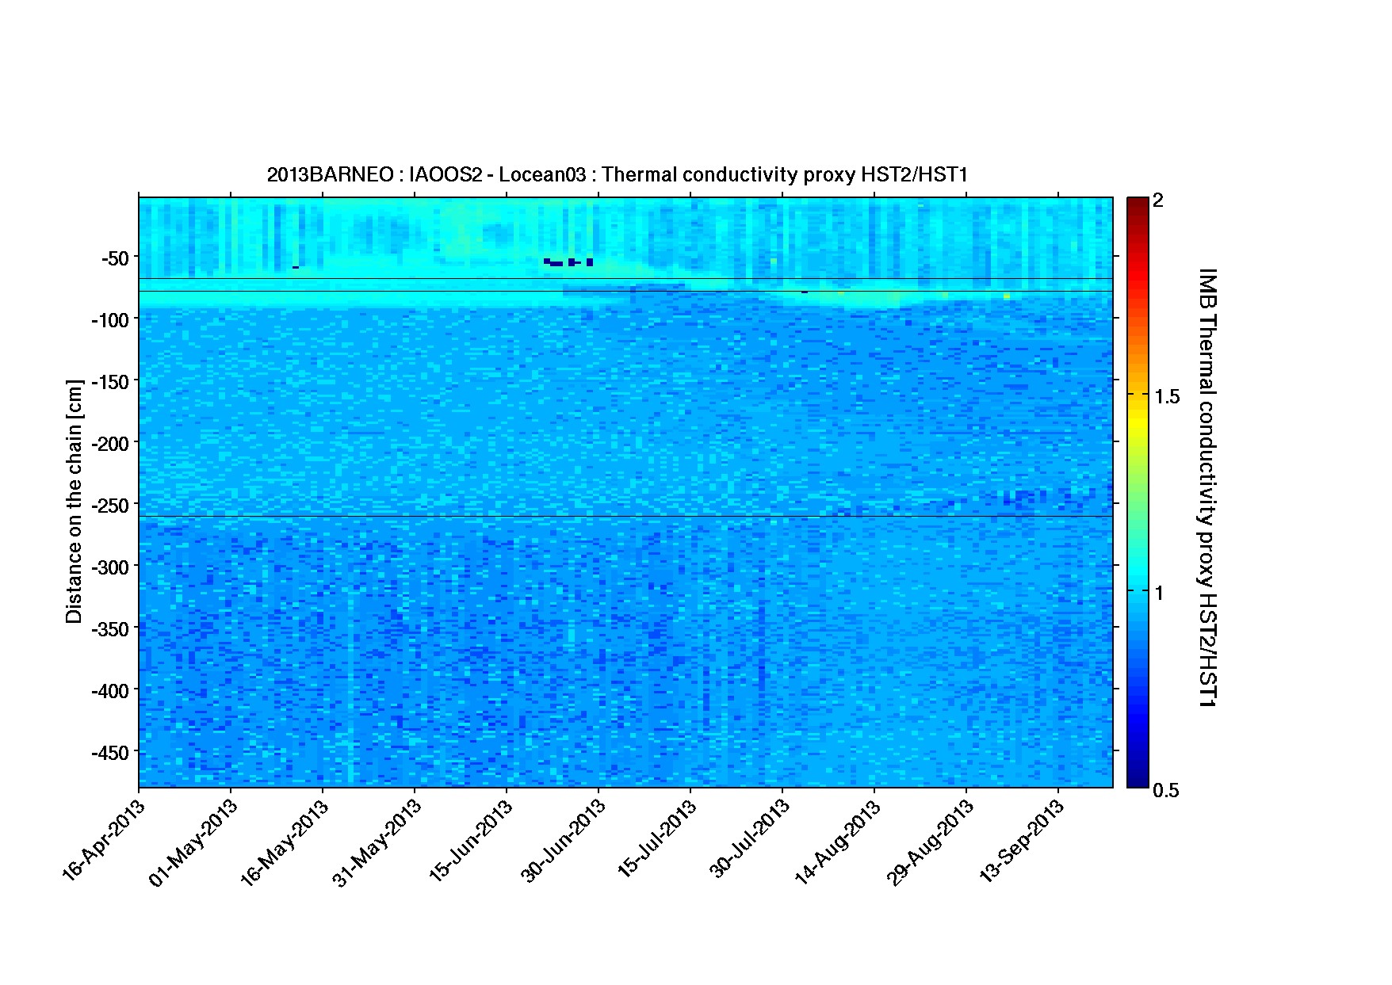Click the colorbar tick label 1.5
The height and width of the screenshot is (985, 1392).
[1167, 397]
